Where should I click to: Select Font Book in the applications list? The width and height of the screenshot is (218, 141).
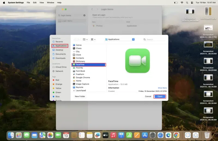89,71
